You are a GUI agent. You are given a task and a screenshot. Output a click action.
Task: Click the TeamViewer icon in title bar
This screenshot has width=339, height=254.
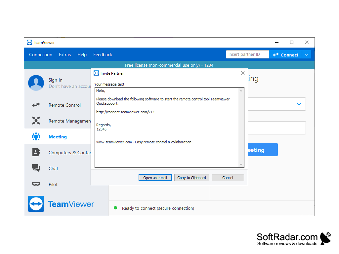point(29,42)
